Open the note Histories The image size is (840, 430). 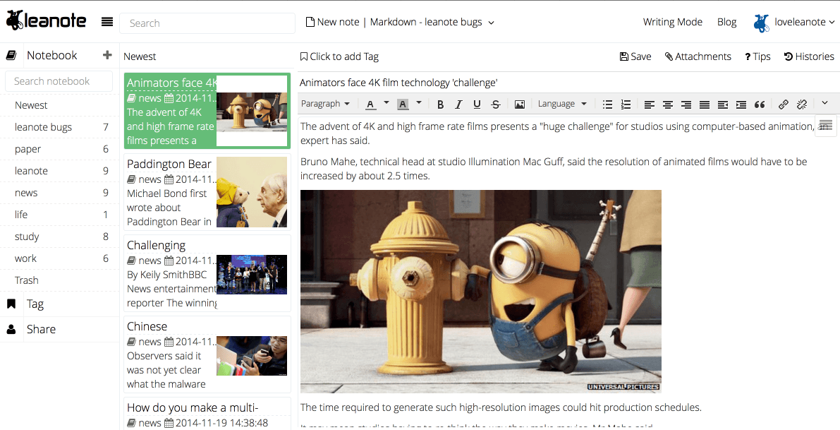click(x=809, y=56)
